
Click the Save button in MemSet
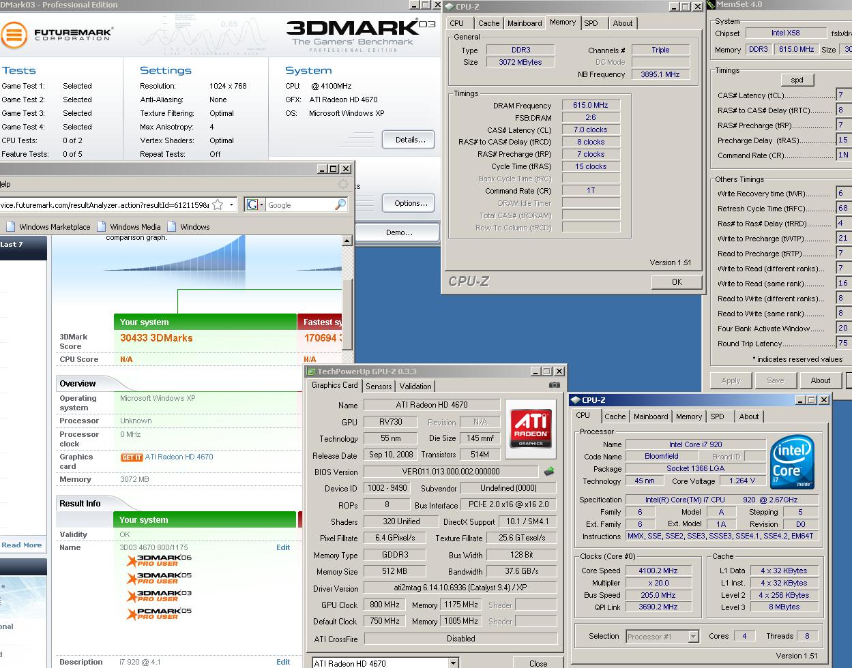[775, 380]
